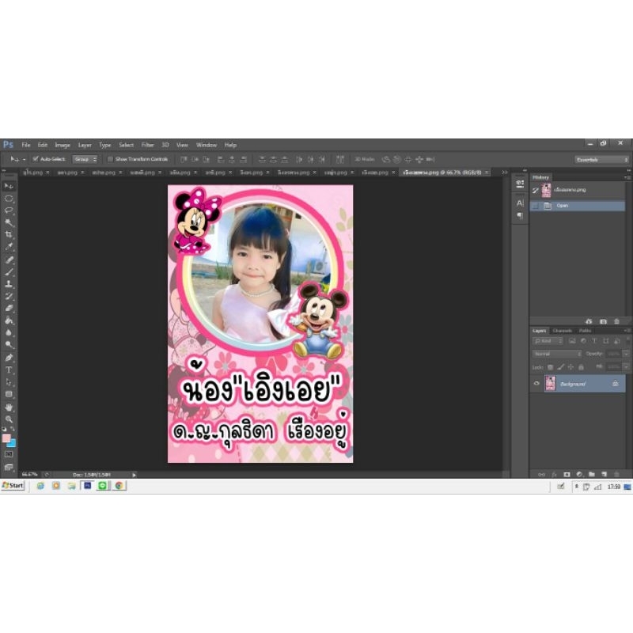Viewport: 633px width, 633px height.
Task: Select the Lasso tool
Action: (x=9, y=210)
